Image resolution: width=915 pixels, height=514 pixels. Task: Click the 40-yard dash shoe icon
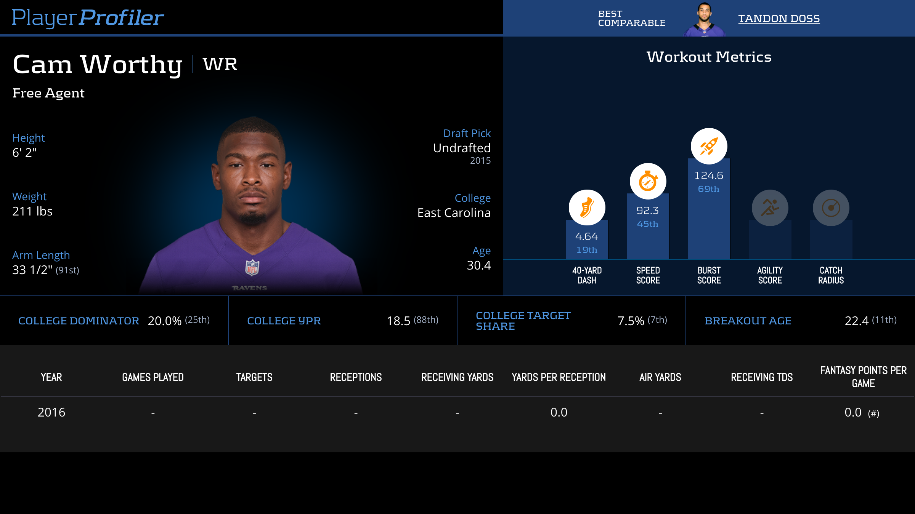click(587, 208)
